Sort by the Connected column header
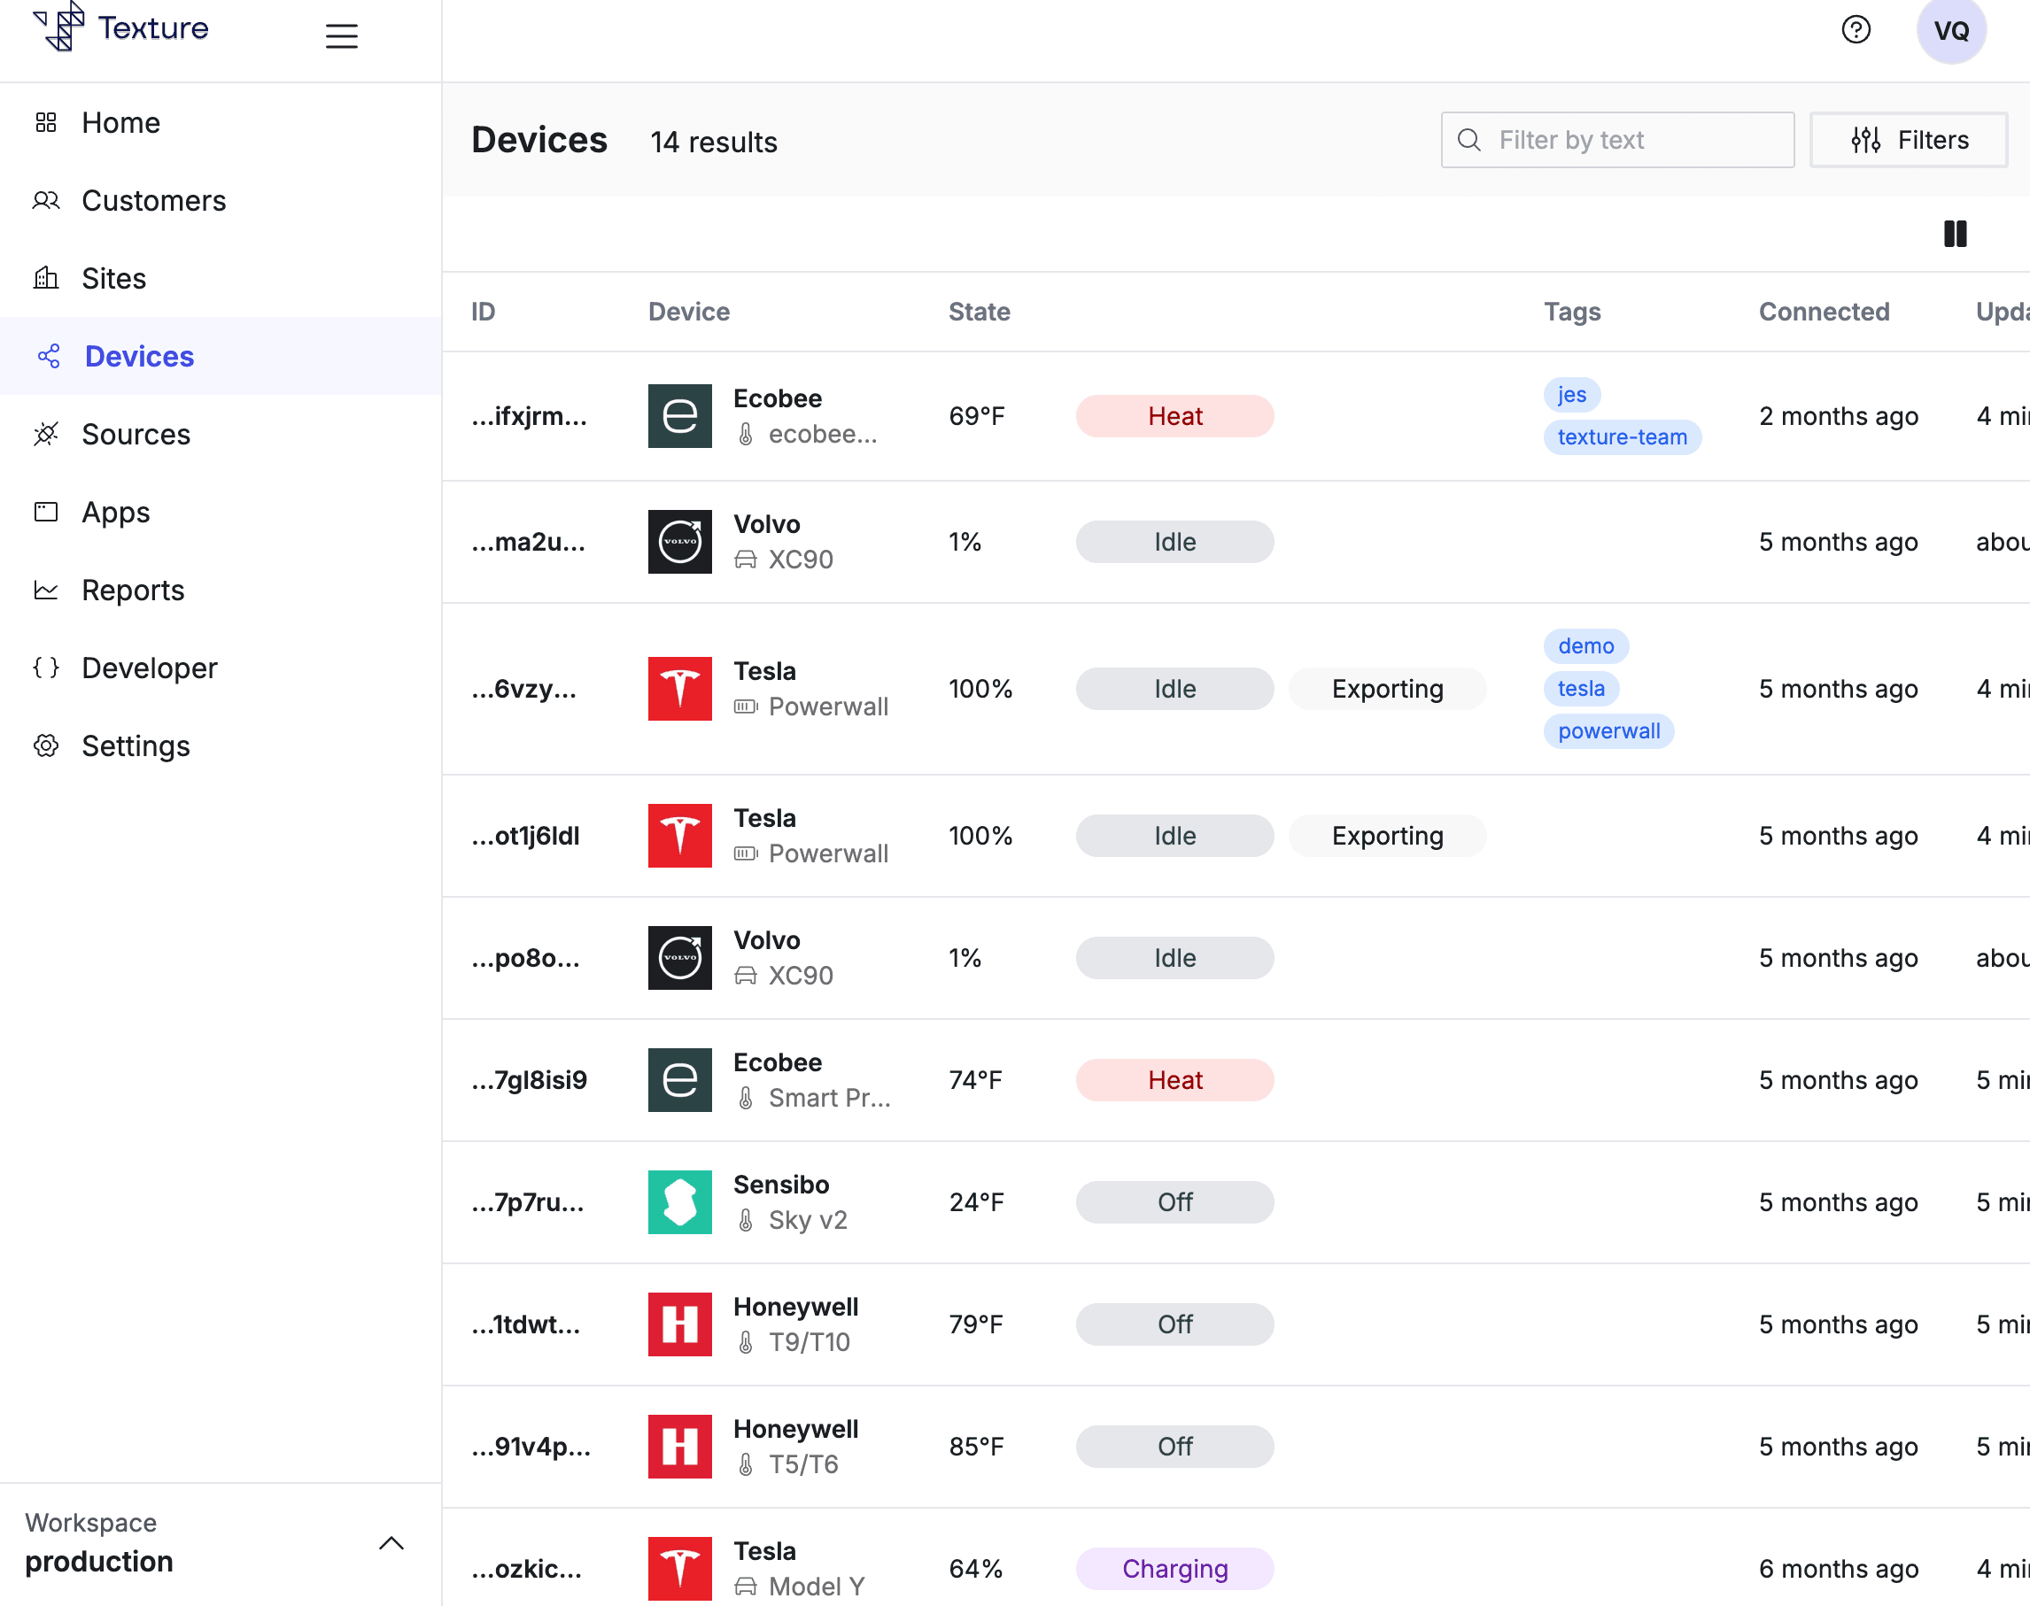 (x=1823, y=312)
